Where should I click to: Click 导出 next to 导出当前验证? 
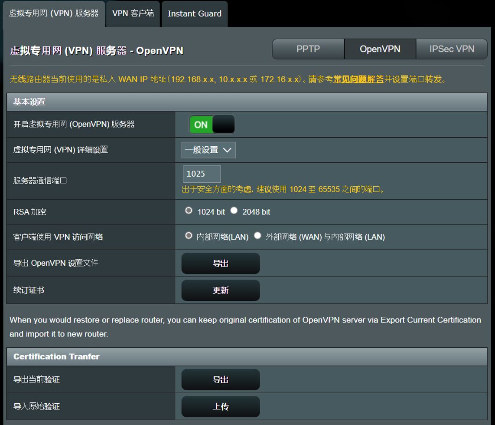(220, 380)
